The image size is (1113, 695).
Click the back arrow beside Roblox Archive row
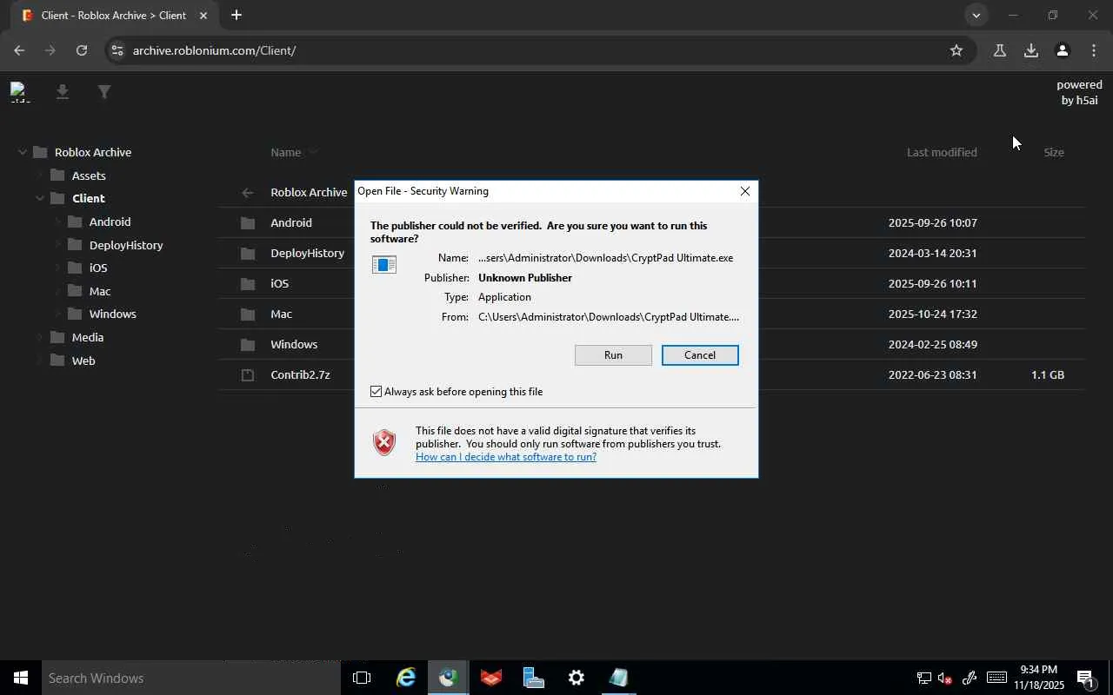point(248,193)
